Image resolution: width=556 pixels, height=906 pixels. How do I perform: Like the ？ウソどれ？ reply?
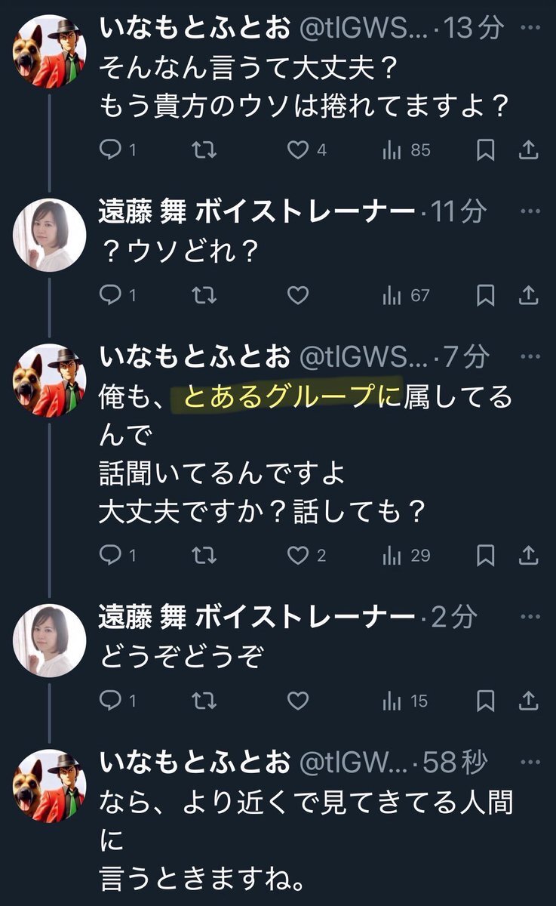coord(298,295)
